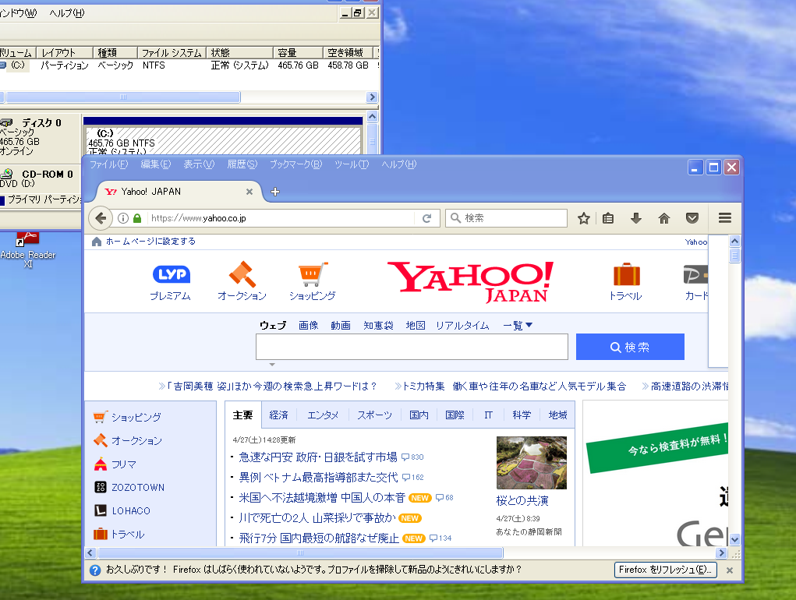796x600 pixels.
Task: Select the (C:) partition block in Disk 0
Action: 223,139
